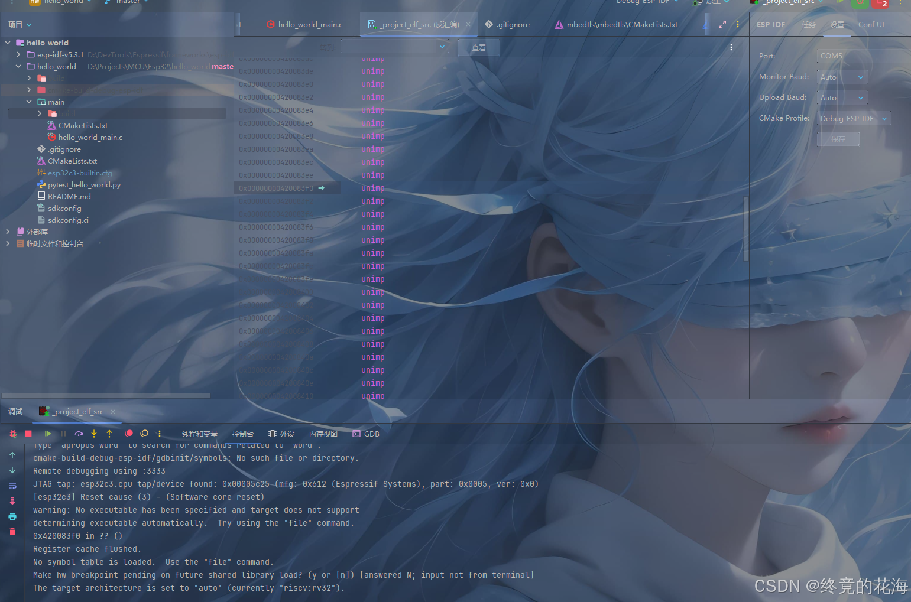Screen dimensions: 911x602
Task: Stop the debug session with red square
Action: click(x=28, y=434)
